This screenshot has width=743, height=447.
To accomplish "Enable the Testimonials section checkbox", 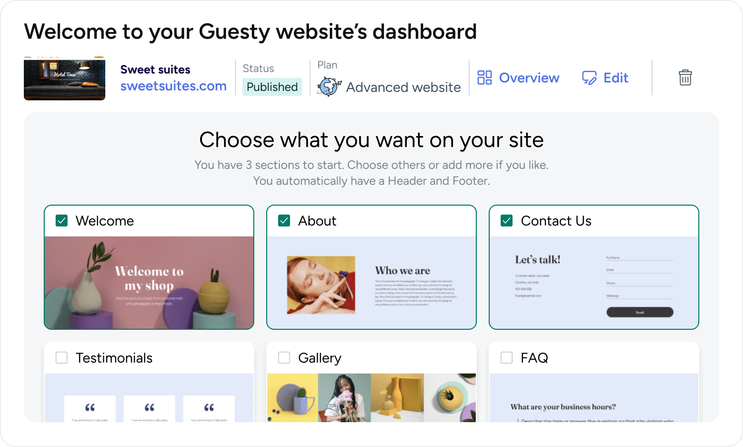I will tap(62, 358).
